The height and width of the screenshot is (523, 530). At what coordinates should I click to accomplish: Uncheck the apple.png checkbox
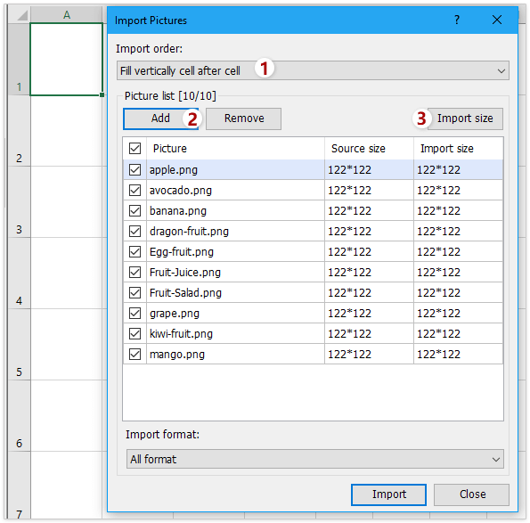(135, 169)
